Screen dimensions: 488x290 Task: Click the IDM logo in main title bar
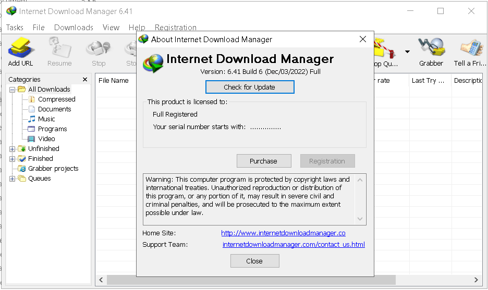pos(11,11)
